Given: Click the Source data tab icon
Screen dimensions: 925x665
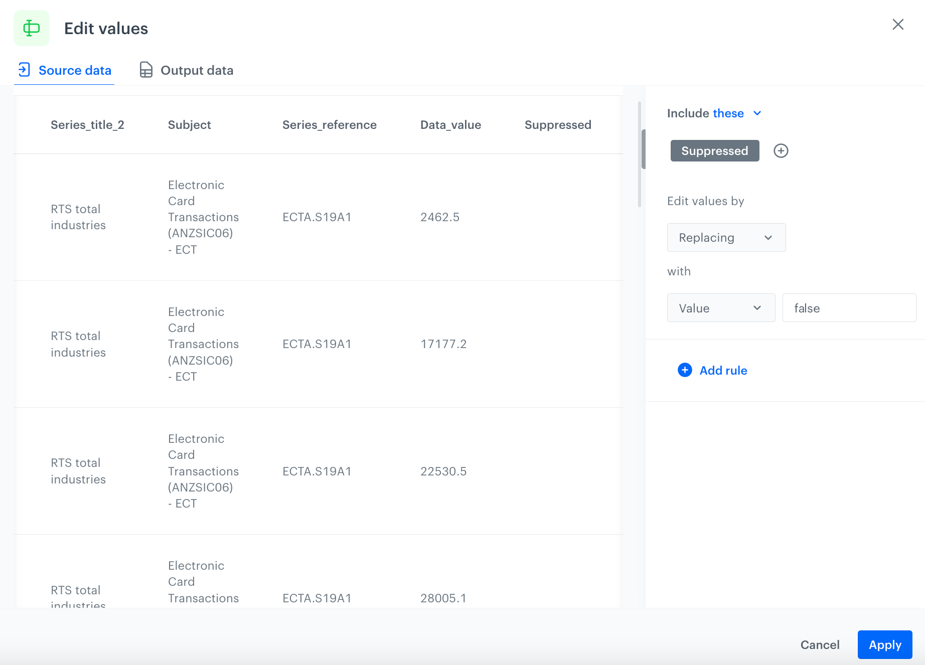Looking at the screenshot, I should click(24, 70).
